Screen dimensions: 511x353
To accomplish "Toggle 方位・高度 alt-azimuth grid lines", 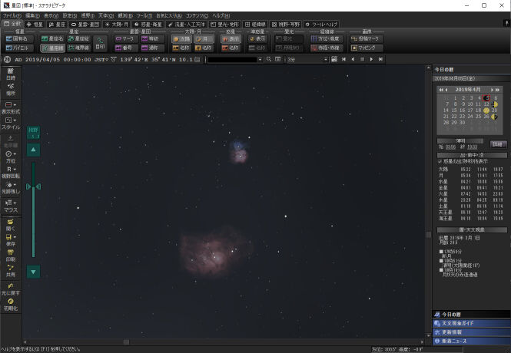I will click(326, 38).
